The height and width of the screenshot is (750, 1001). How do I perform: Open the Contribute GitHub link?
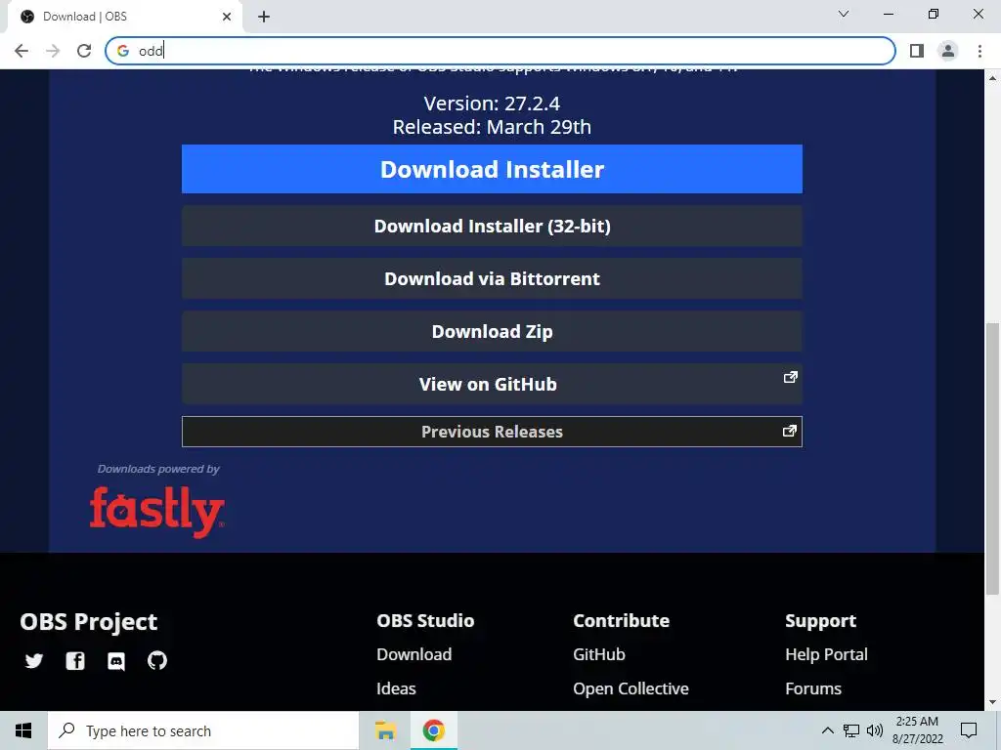[599, 654]
